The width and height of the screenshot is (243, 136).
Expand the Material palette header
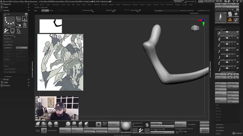7,4
